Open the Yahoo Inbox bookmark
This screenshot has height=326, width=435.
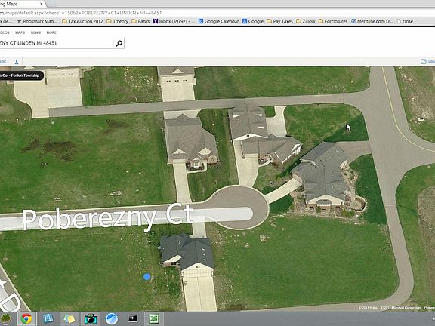pos(174,21)
